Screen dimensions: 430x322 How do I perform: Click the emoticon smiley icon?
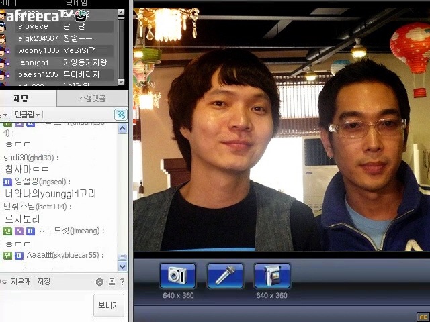coord(100,282)
